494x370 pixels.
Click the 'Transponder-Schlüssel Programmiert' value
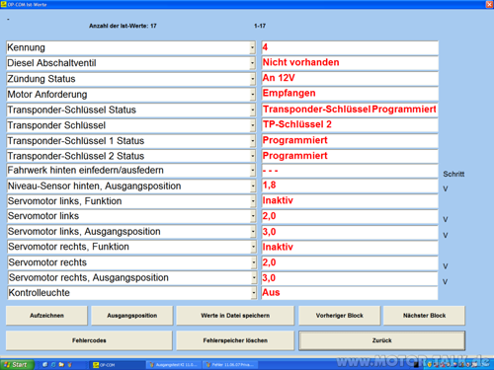pos(350,110)
